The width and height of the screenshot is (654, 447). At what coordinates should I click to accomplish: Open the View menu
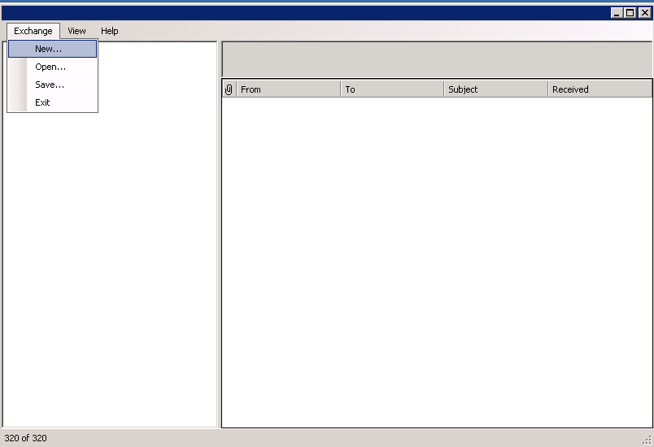[x=76, y=31]
